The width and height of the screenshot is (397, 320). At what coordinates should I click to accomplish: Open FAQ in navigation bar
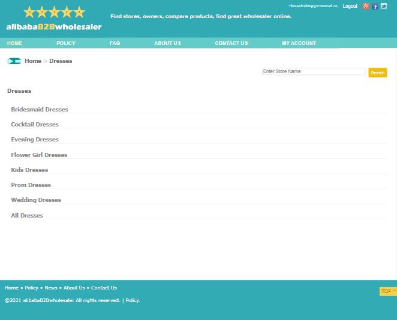(x=115, y=43)
